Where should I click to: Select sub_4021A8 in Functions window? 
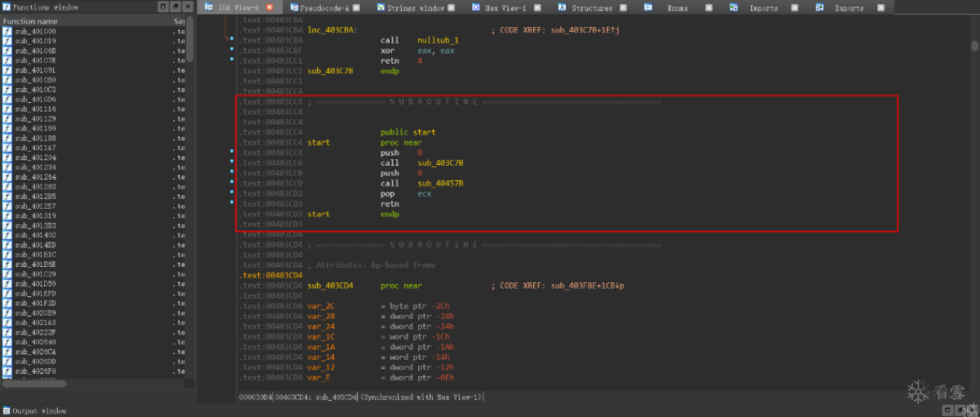click(x=35, y=323)
